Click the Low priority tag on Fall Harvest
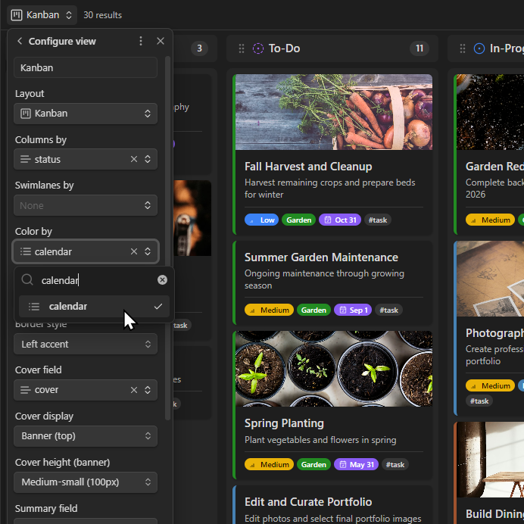The height and width of the screenshot is (524, 524). coord(261,220)
